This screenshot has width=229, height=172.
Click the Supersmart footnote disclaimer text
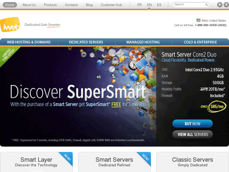(78, 140)
